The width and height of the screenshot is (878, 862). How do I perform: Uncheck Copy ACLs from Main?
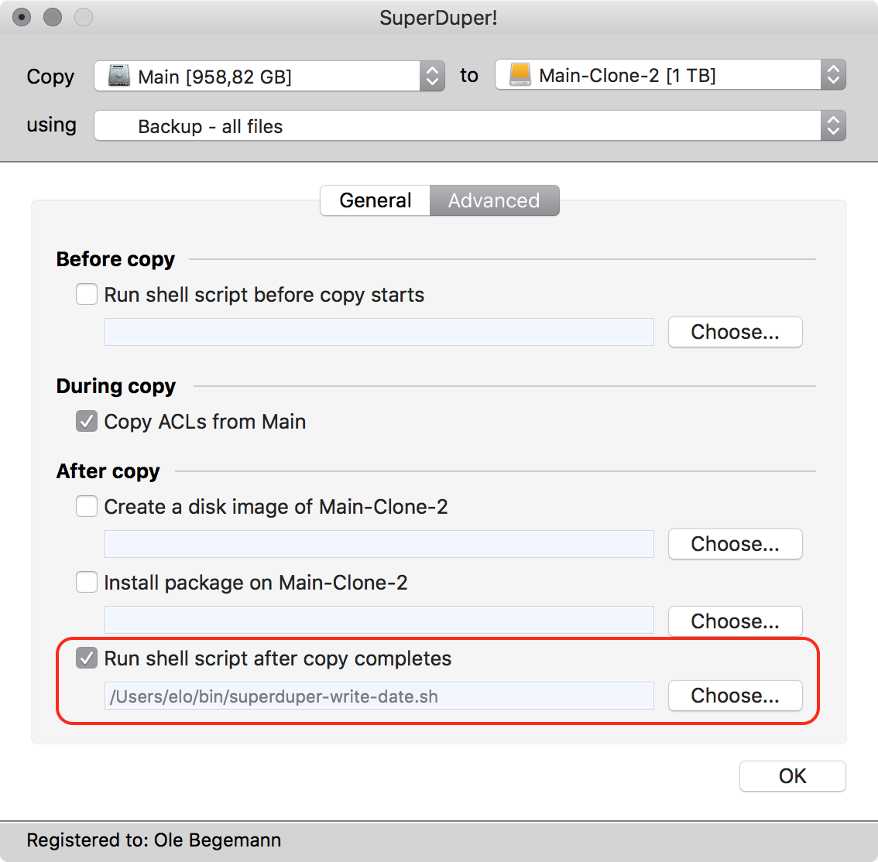pyautogui.click(x=87, y=422)
